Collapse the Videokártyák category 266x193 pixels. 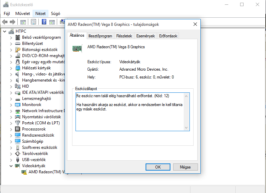tap(11, 166)
